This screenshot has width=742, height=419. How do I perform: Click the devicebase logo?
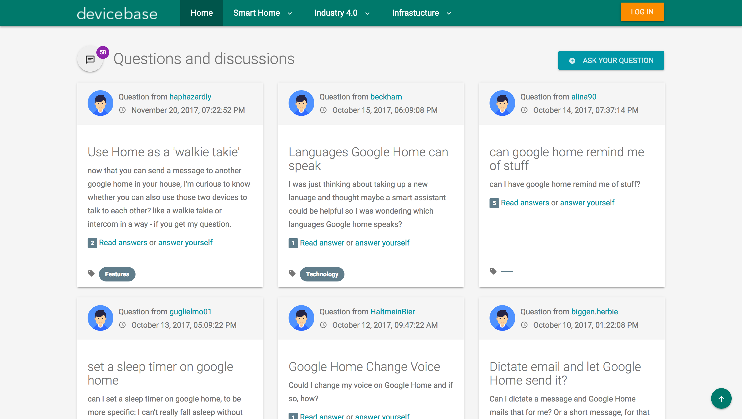117,13
